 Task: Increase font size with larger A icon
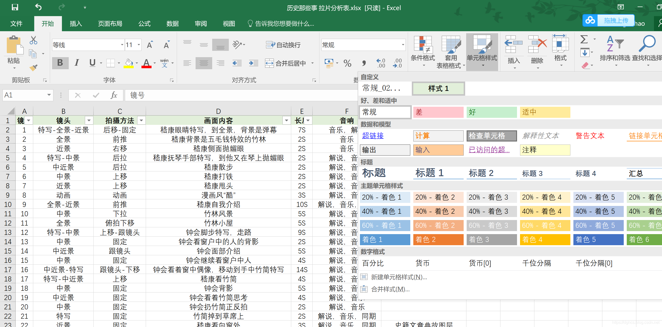pos(150,45)
